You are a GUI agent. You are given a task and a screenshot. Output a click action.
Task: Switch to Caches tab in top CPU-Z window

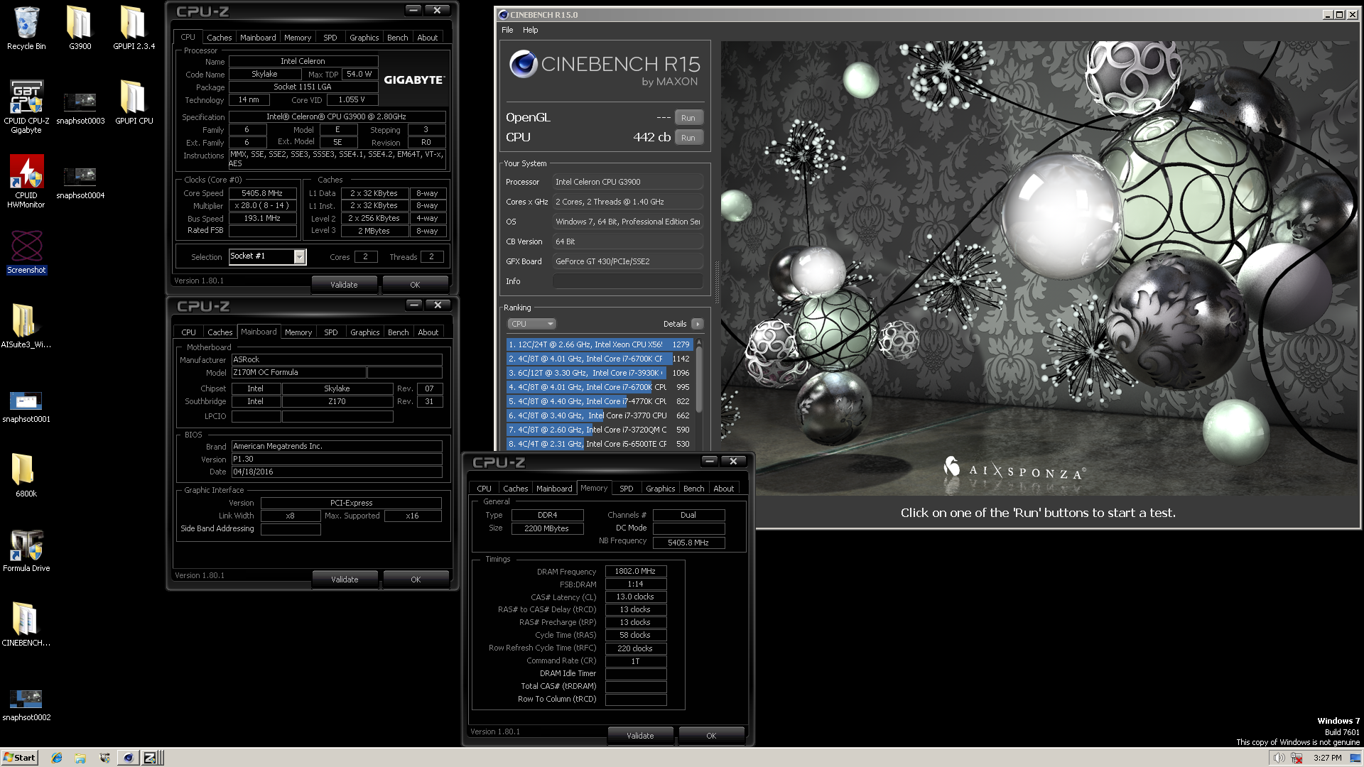[x=220, y=38]
